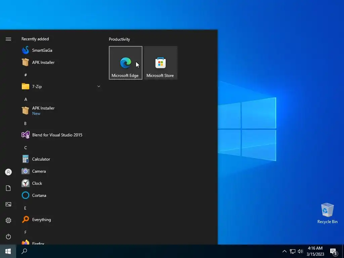Screen dimensions: 344x258
Task: Expand the 7-Zip folder chevron
Action: [99, 86]
